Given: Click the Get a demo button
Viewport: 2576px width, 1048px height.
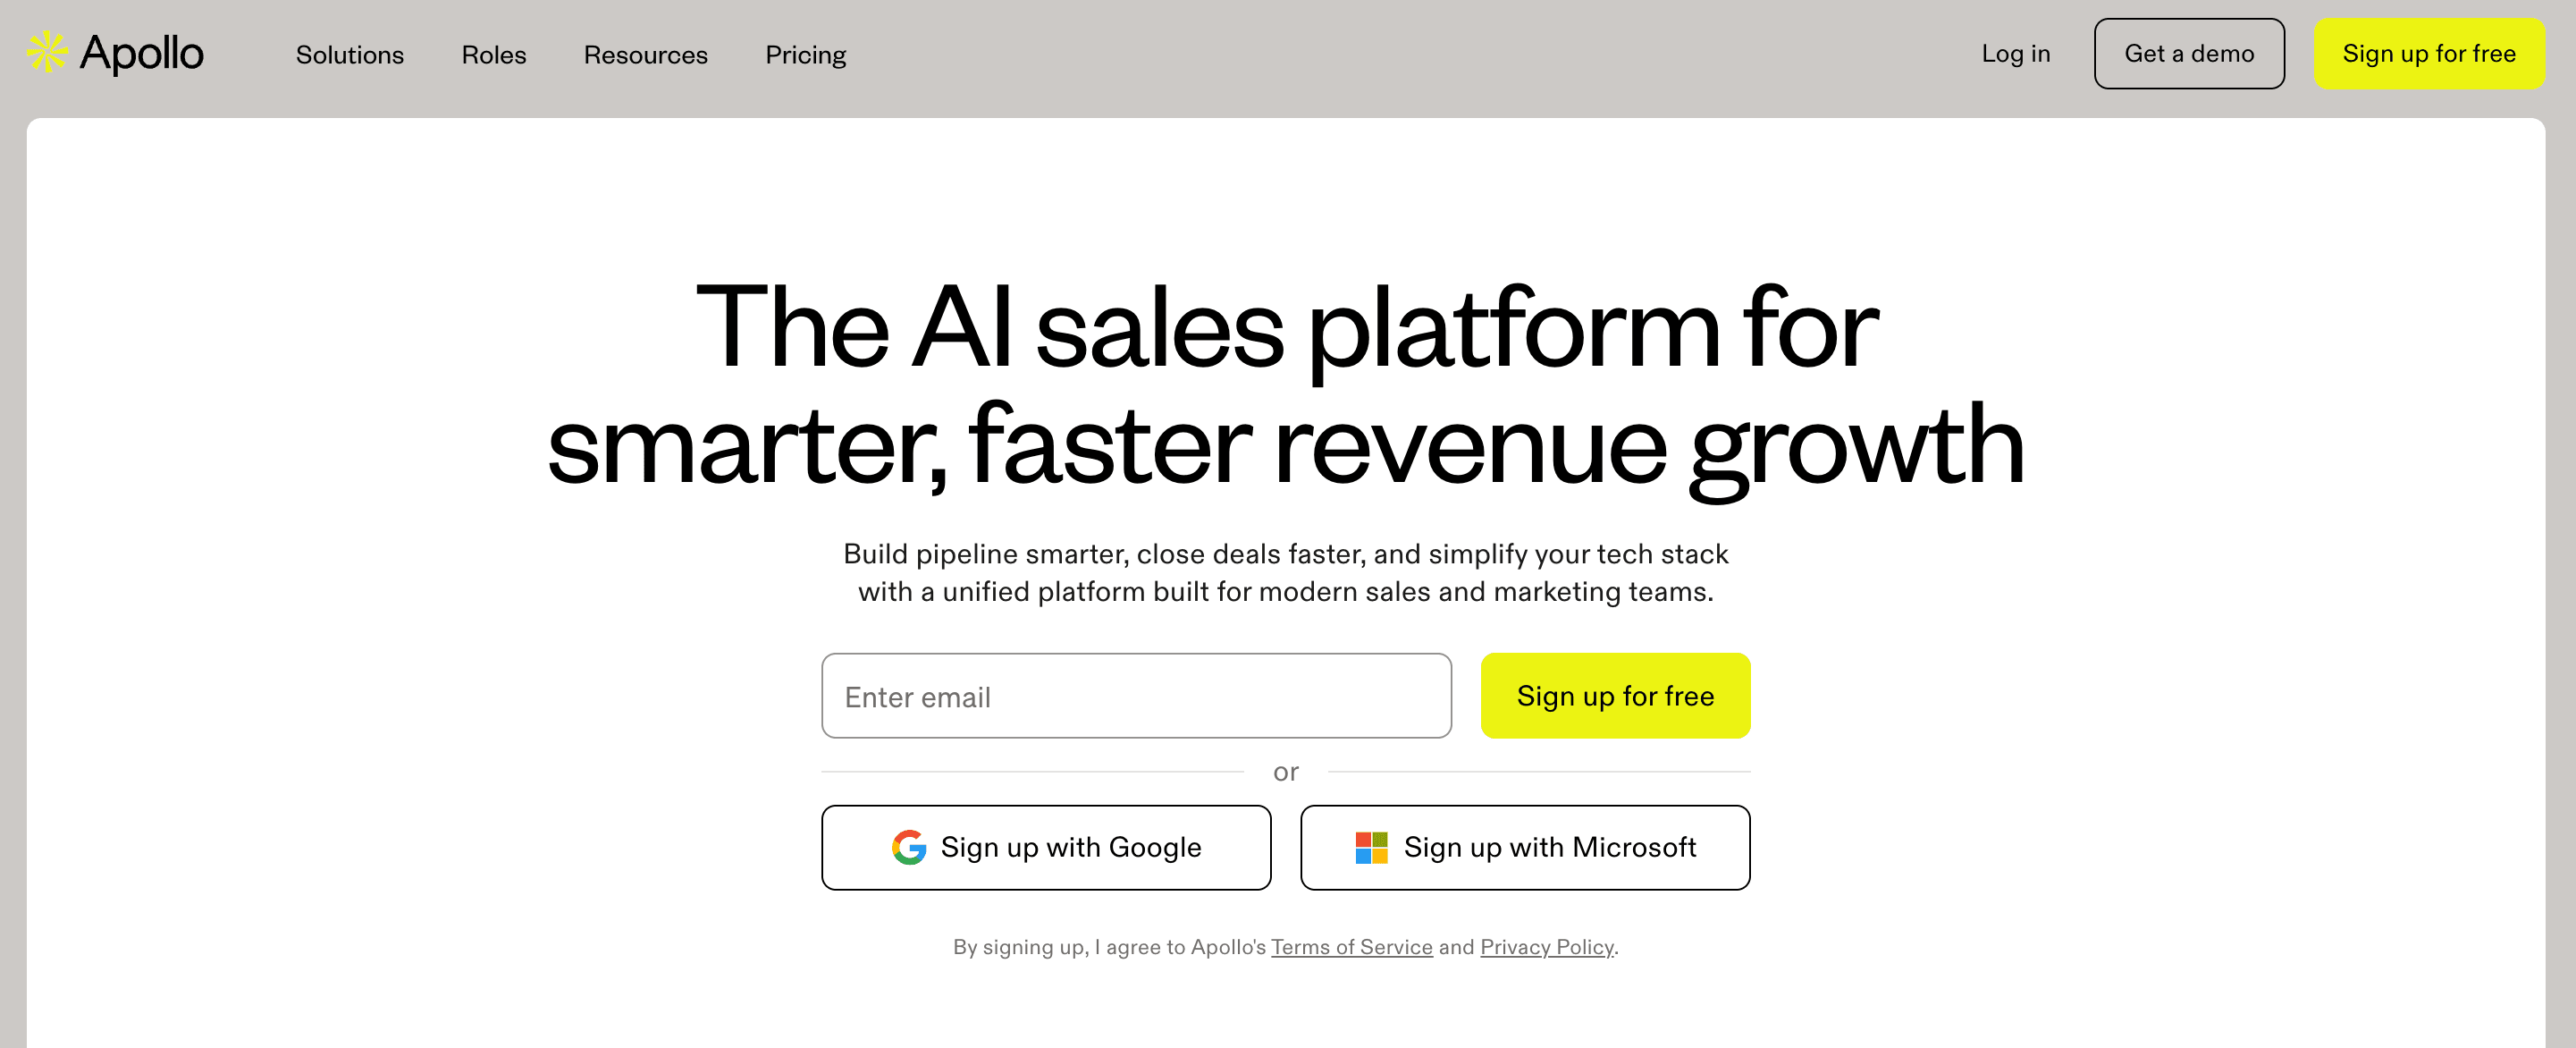Looking at the screenshot, I should 2189,53.
